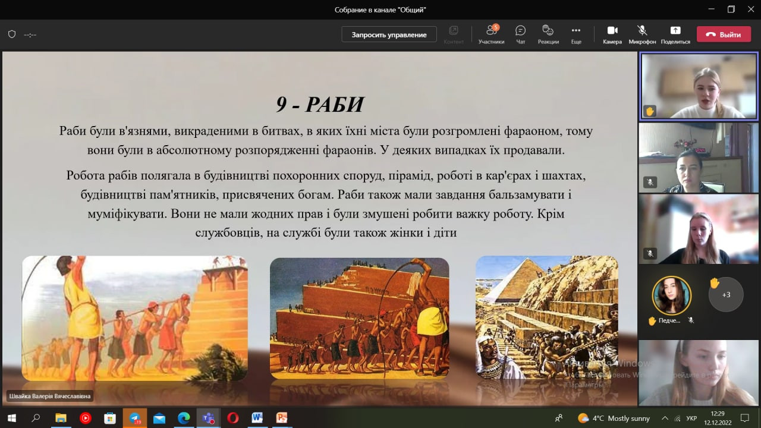
Task: Open PowerPoint from the taskbar
Action: coord(281,418)
